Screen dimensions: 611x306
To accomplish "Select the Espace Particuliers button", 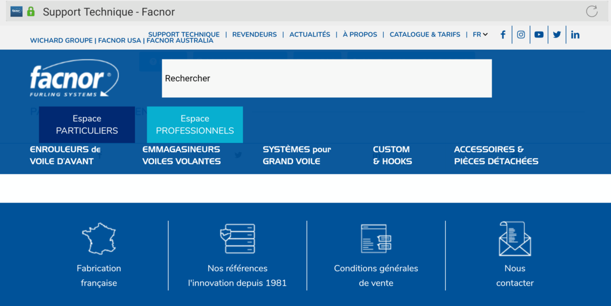I will click(87, 124).
